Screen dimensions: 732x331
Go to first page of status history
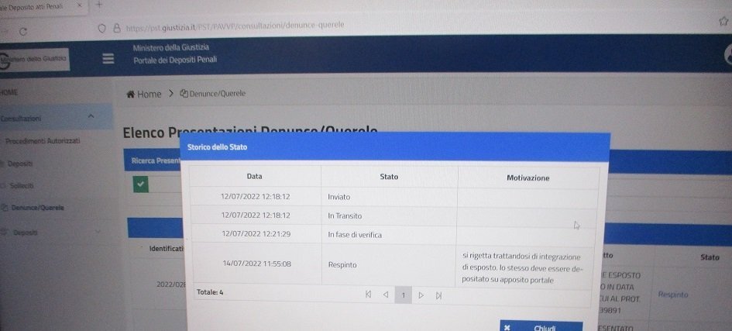click(368, 295)
